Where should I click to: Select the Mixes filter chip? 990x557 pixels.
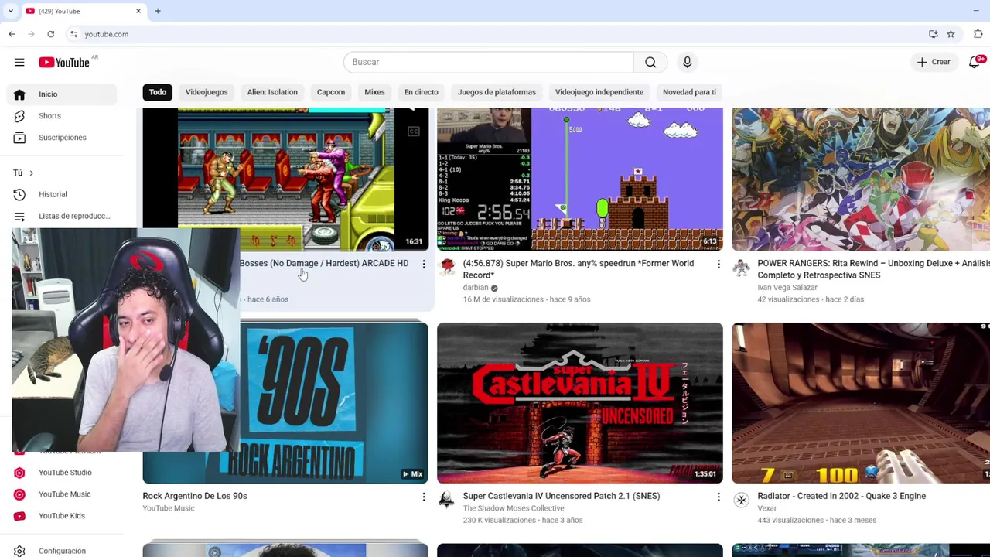[x=374, y=92]
